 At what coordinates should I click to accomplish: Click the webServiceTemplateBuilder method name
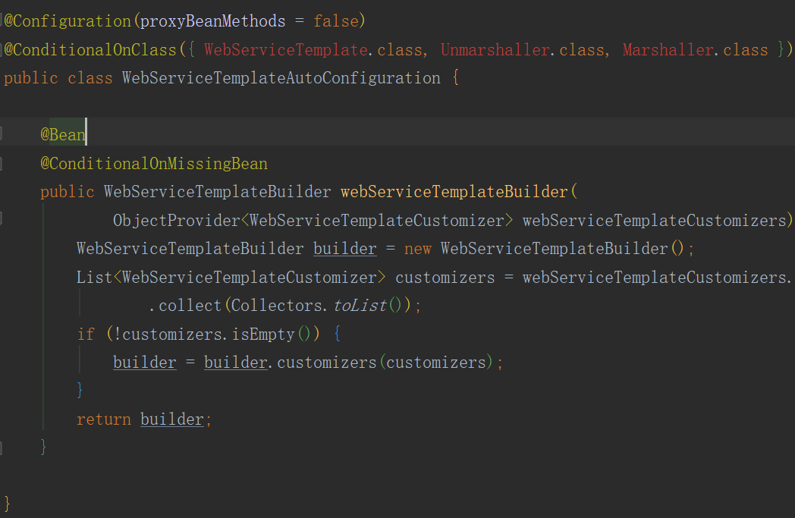(x=454, y=192)
